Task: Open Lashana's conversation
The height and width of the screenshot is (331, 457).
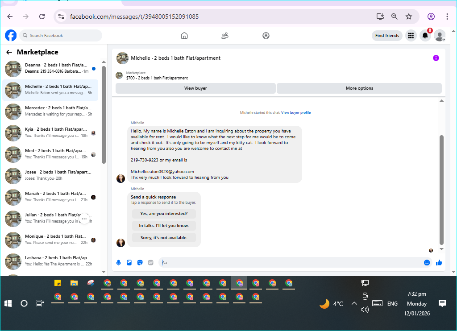Action: 50,261
